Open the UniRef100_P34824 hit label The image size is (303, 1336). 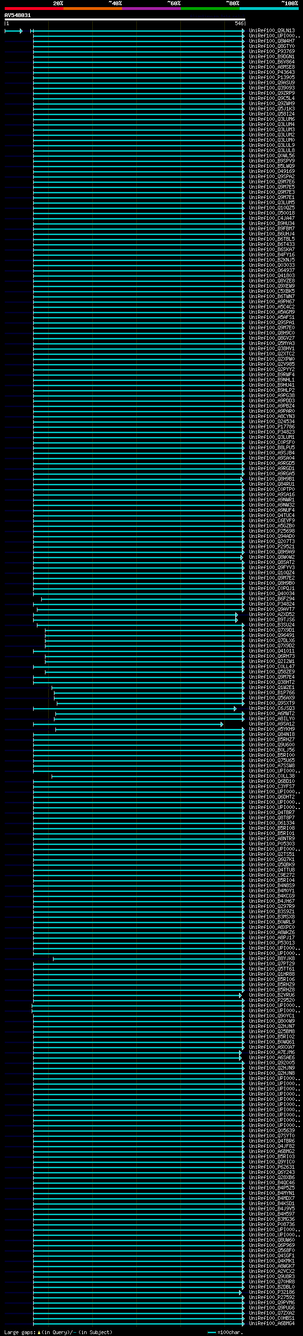tap(272, 604)
